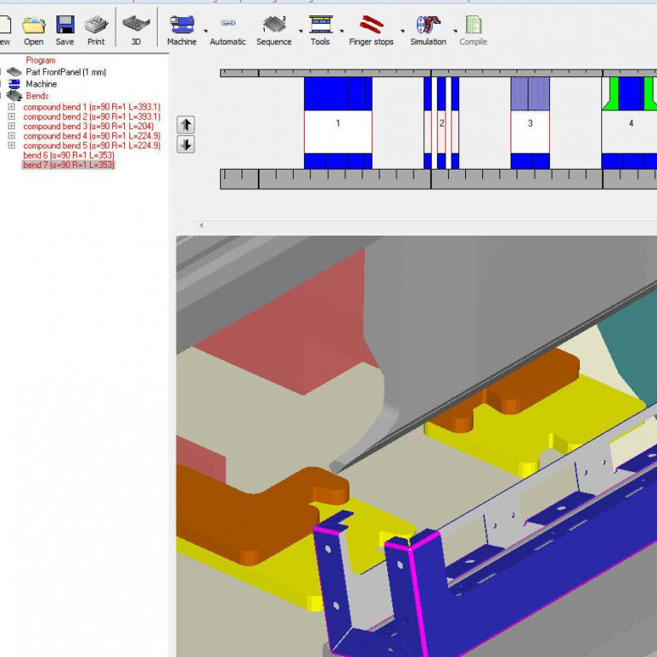This screenshot has width=657, height=657.
Task: Expand compound bend 1 tree node
Action: pyautogui.click(x=12, y=107)
